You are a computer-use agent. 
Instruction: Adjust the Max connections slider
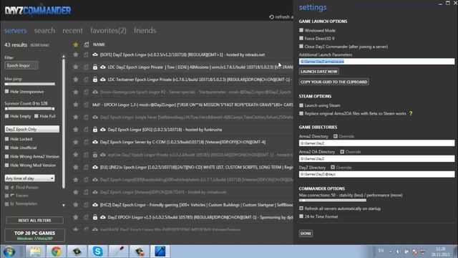click(333, 201)
